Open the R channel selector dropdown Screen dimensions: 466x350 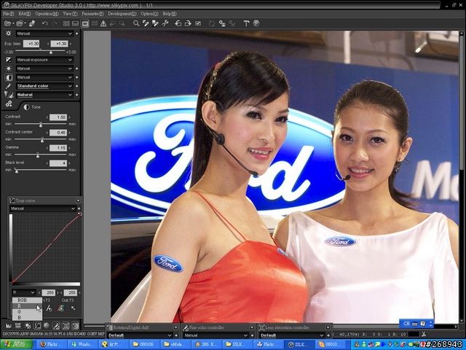tap(24, 292)
